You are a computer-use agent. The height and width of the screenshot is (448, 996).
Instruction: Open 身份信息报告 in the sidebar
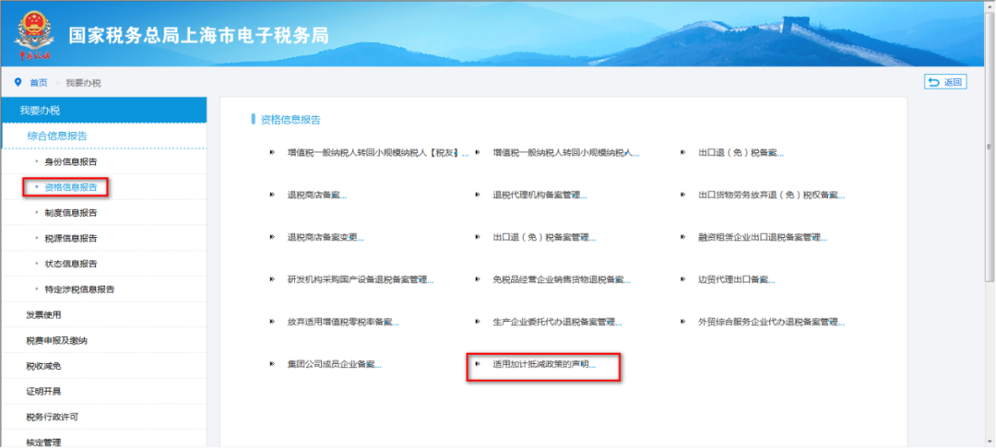point(71,162)
